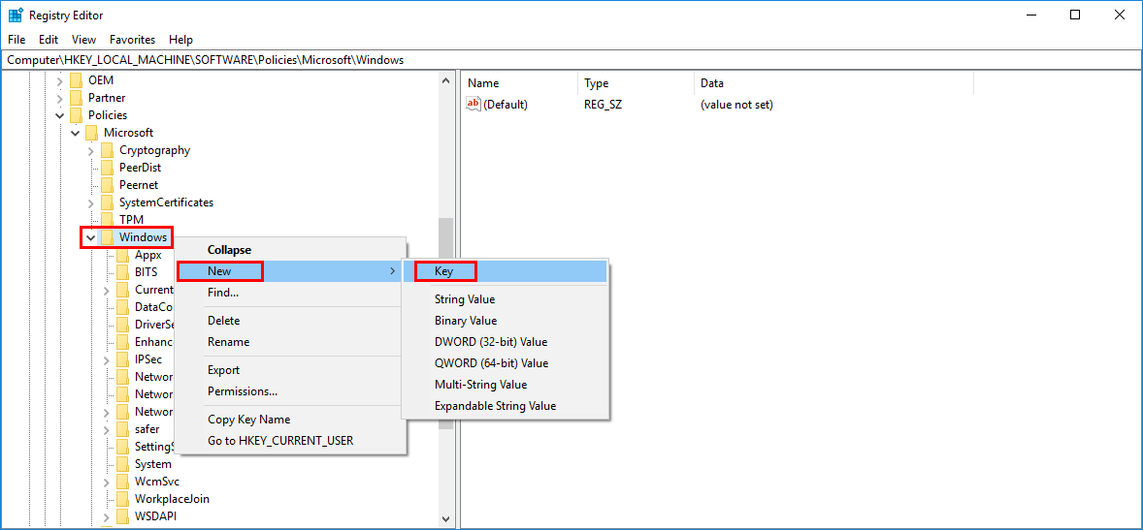Screen dimensions: 1143x530
Task: Click the Cryptography folder icon
Action: point(107,150)
